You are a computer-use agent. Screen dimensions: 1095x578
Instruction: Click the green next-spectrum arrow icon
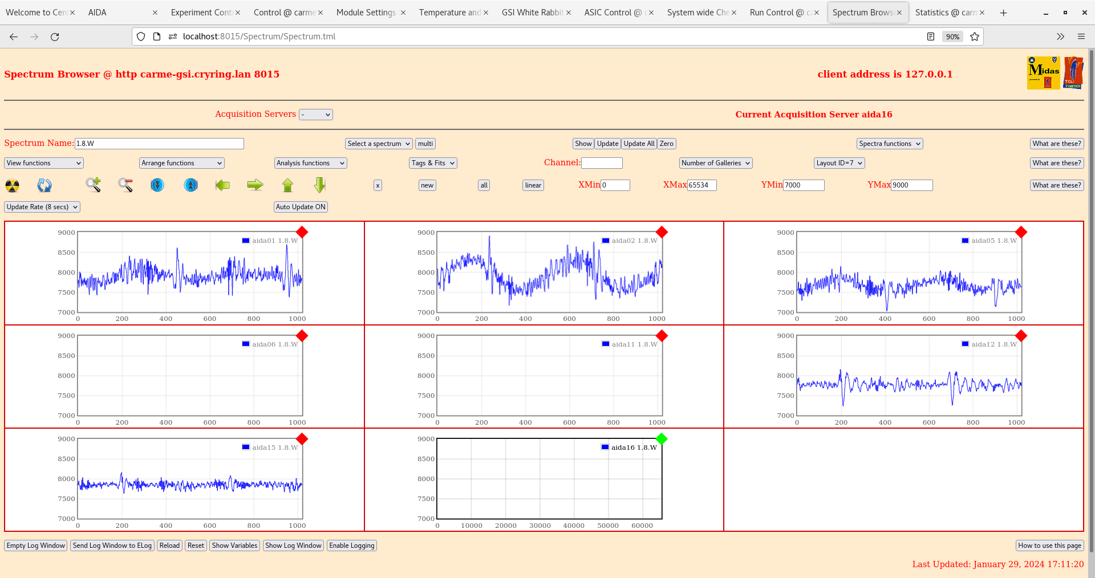click(255, 185)
